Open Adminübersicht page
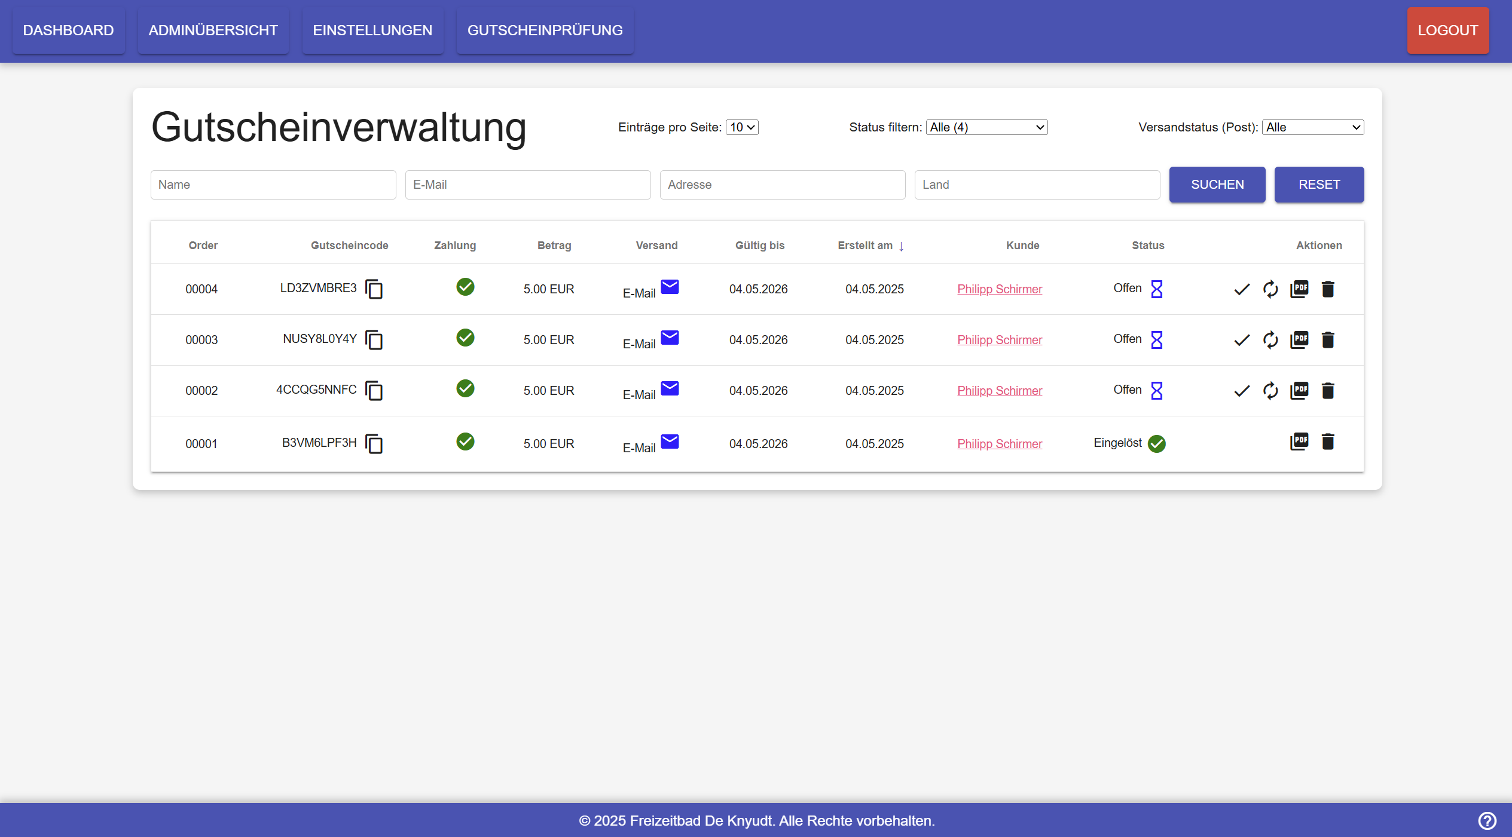Screen dimensions: 1512x837 213,30
